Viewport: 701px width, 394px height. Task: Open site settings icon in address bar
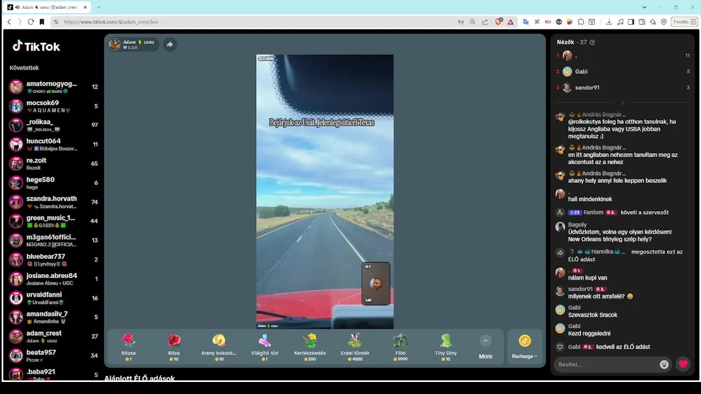(56, 22)
